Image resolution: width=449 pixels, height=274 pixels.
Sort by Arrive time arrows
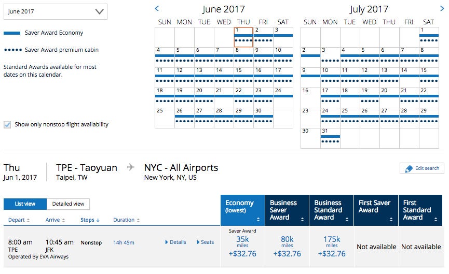pos(63,220)
